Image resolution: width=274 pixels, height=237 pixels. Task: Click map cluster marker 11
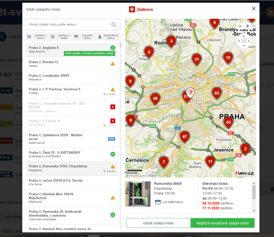210,162
